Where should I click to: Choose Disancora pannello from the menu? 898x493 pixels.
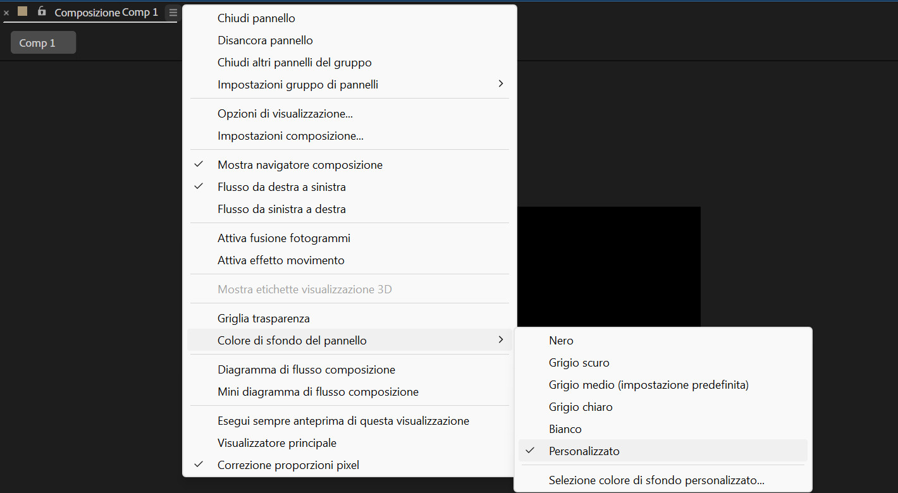point(265,40)
